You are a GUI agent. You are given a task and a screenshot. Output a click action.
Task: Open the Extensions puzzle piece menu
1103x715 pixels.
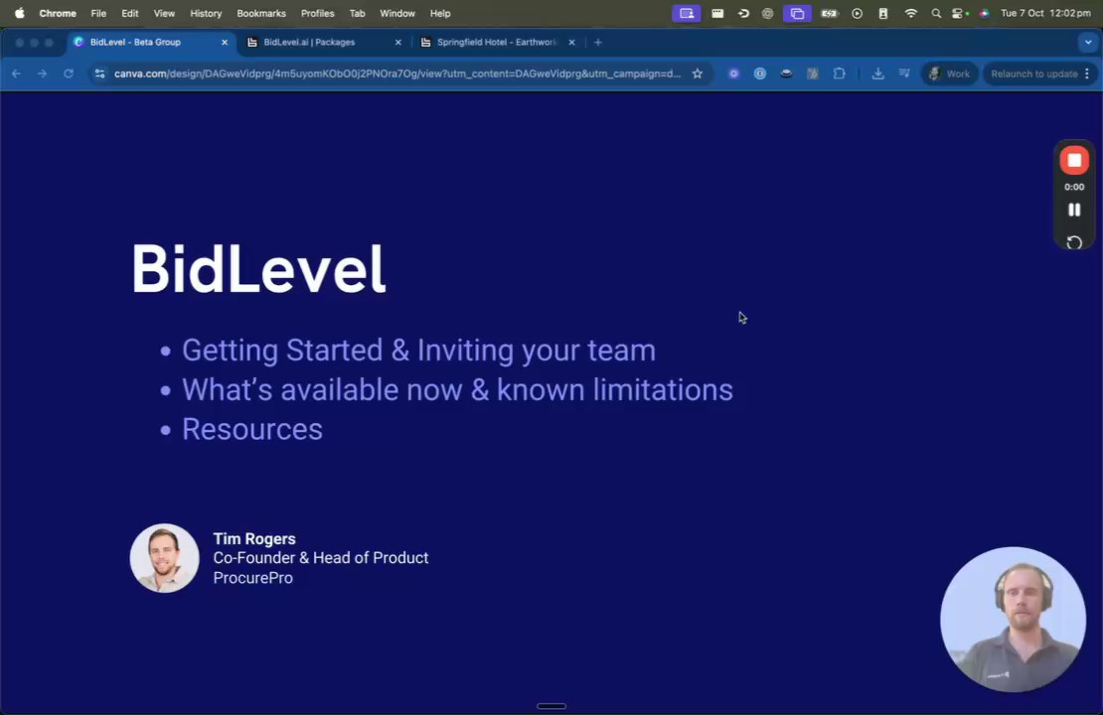pyautogui.click(x=840, y=73)
